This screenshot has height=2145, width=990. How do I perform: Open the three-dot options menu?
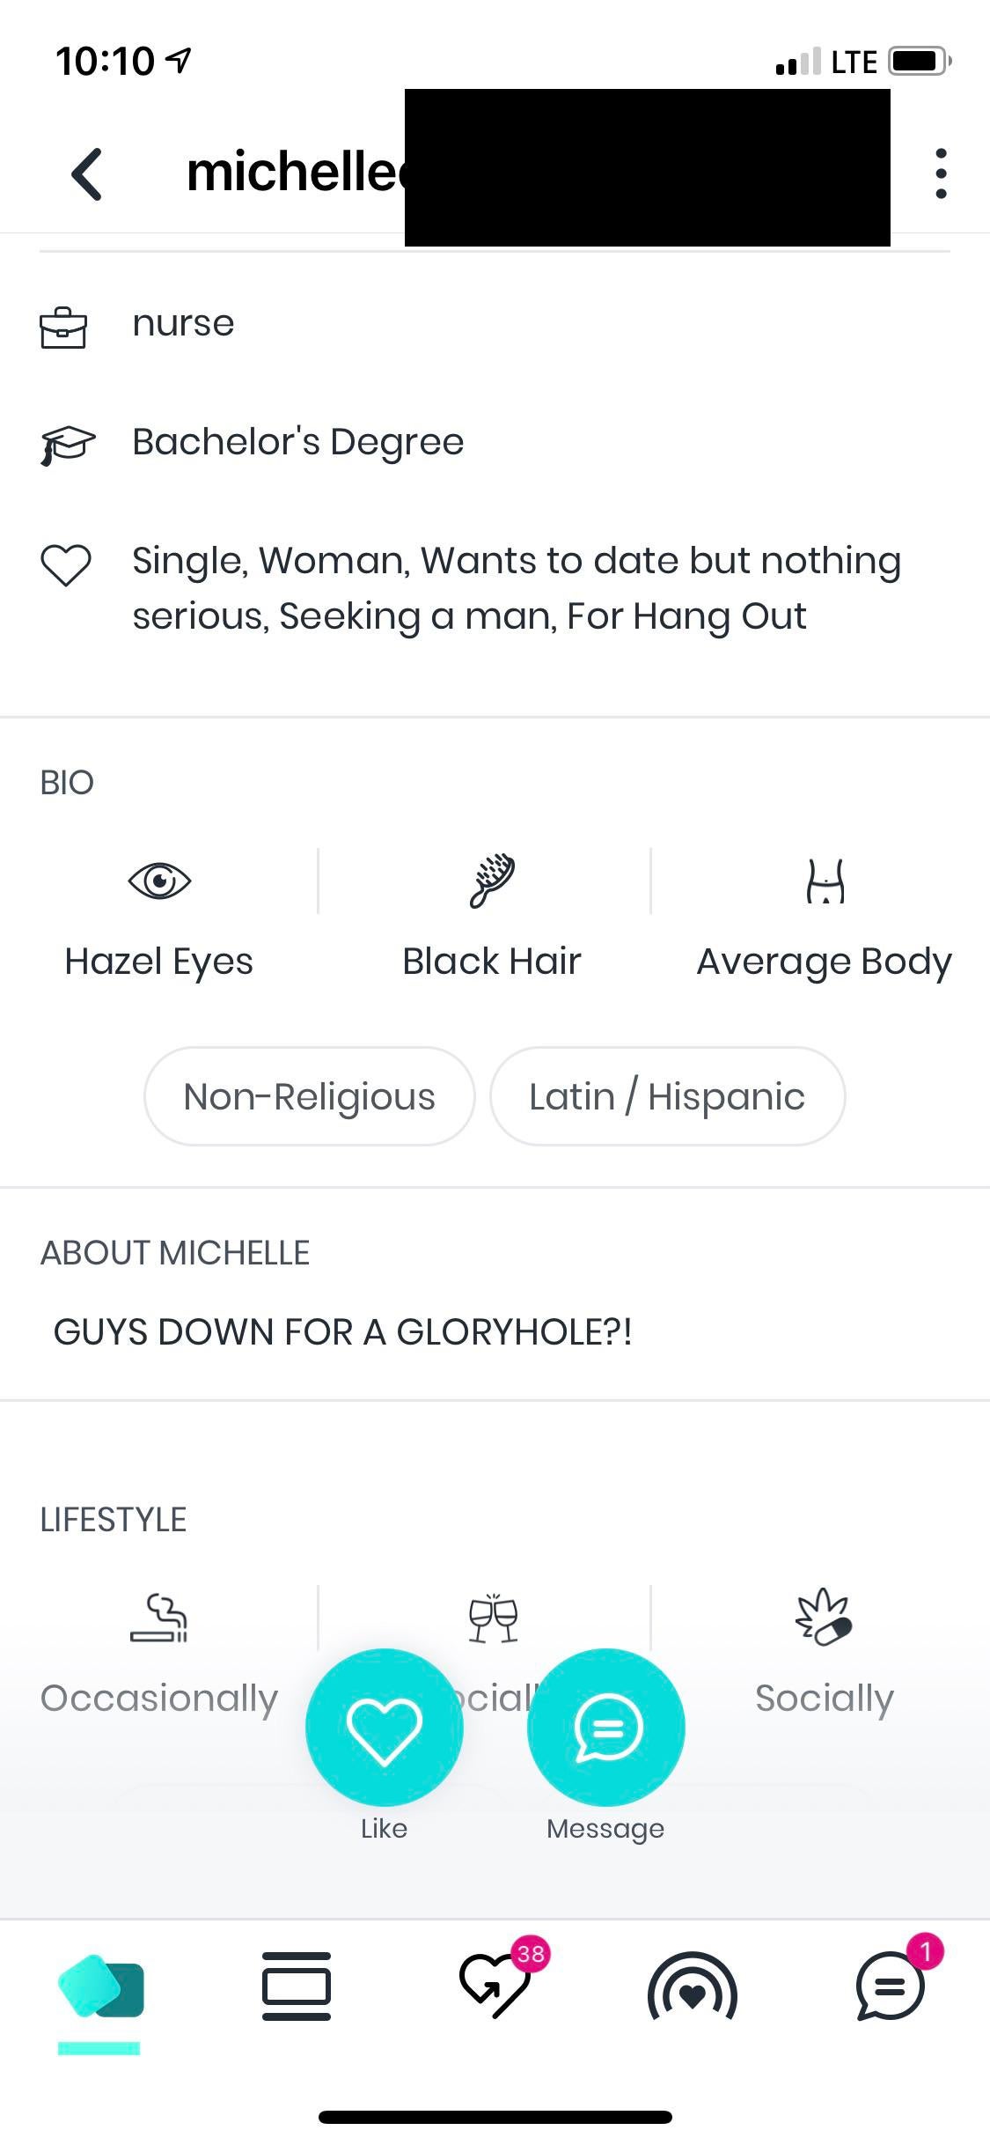pyautogui.click(x=941, y=173)
